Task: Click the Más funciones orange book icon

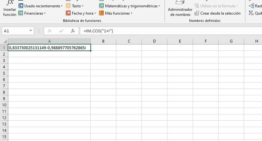Action: click(101, 13)
